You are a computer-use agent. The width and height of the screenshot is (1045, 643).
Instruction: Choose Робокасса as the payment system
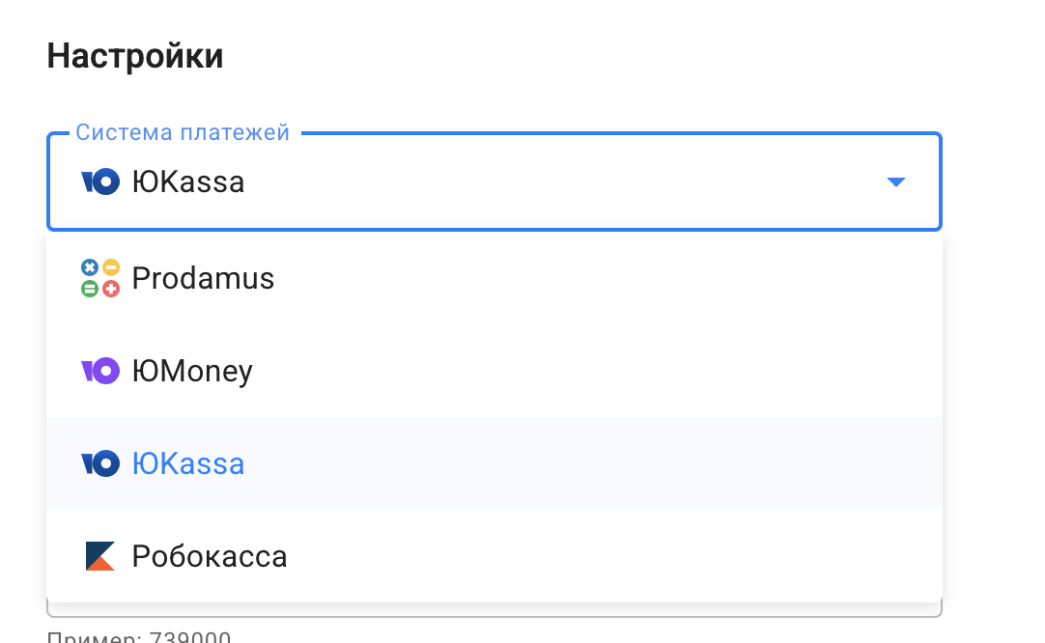[494, 556]
